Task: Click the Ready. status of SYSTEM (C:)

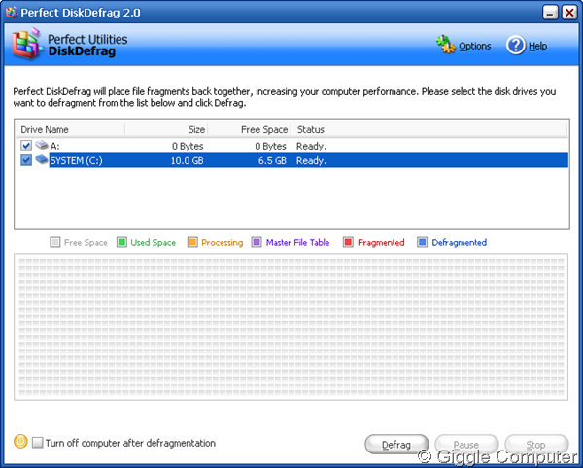Action: click(311, 160)
